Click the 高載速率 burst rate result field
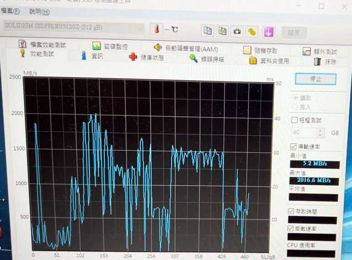Image resolution: width=352 pixels, height=260 pixels. [x=312, y=237]
